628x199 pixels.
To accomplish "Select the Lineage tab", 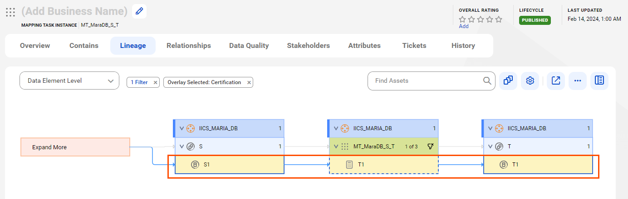I will (133, 46).
